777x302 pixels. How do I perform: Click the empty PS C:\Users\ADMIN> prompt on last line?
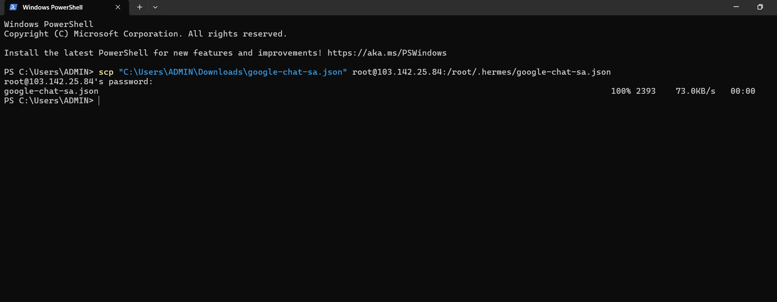[x=49, y=100]
